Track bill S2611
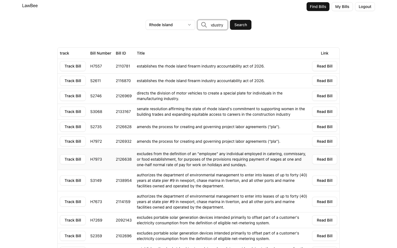The image size is (397, 248). click(x=73, y=81)
